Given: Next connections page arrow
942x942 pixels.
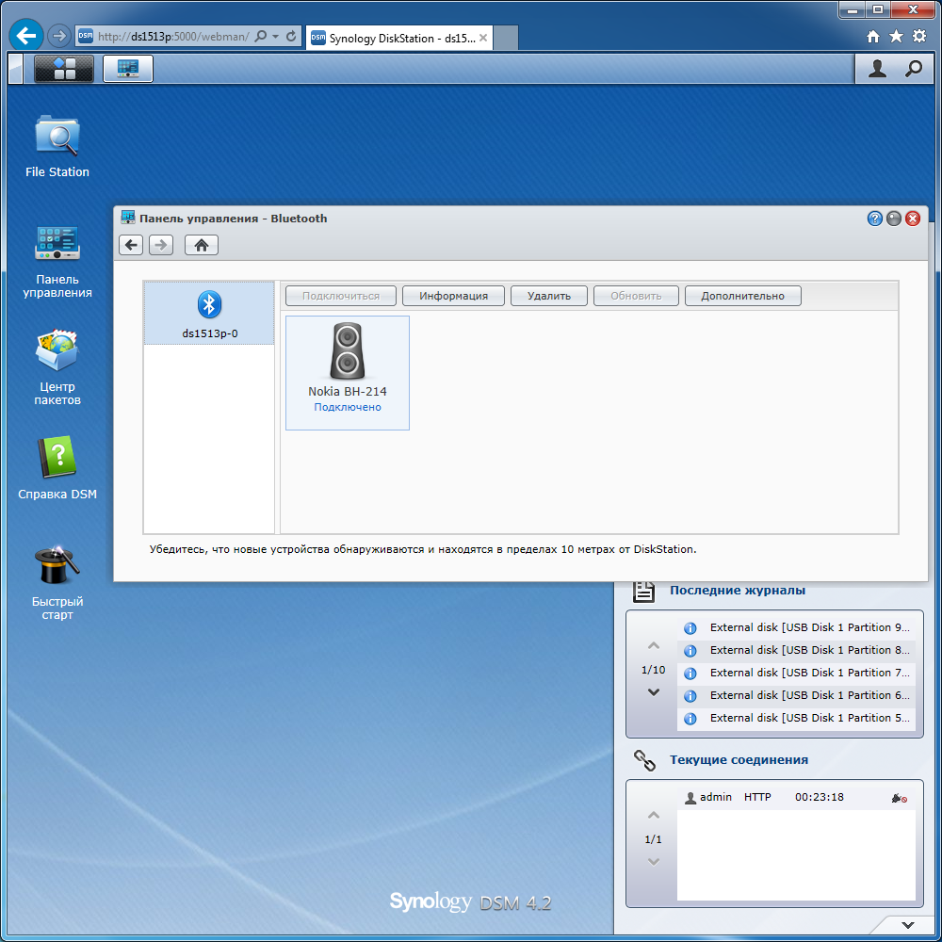Looking at the screenshot, I should pyautogui.click(x=654, y=862).
